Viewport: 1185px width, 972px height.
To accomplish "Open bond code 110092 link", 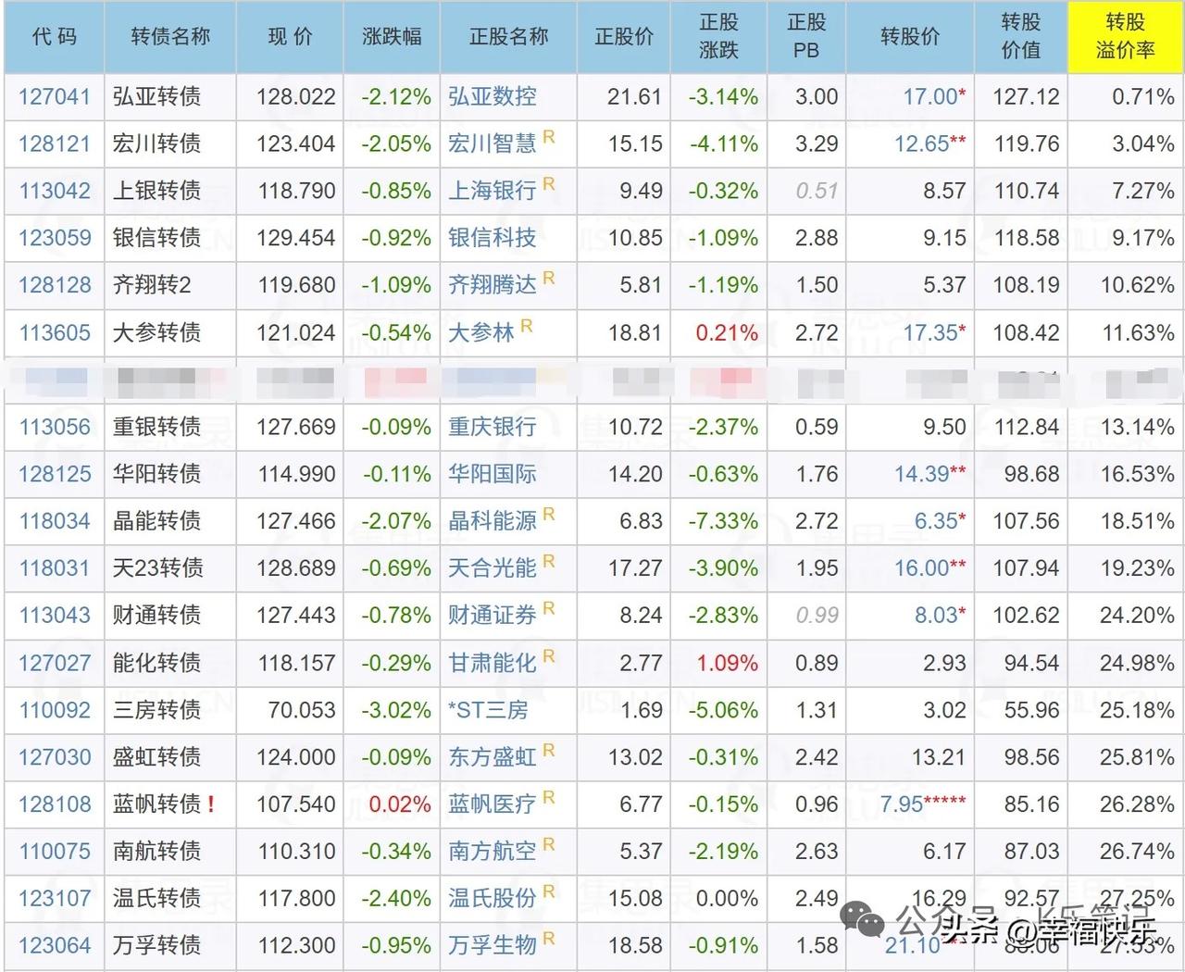I will click(x=55, y=710).
